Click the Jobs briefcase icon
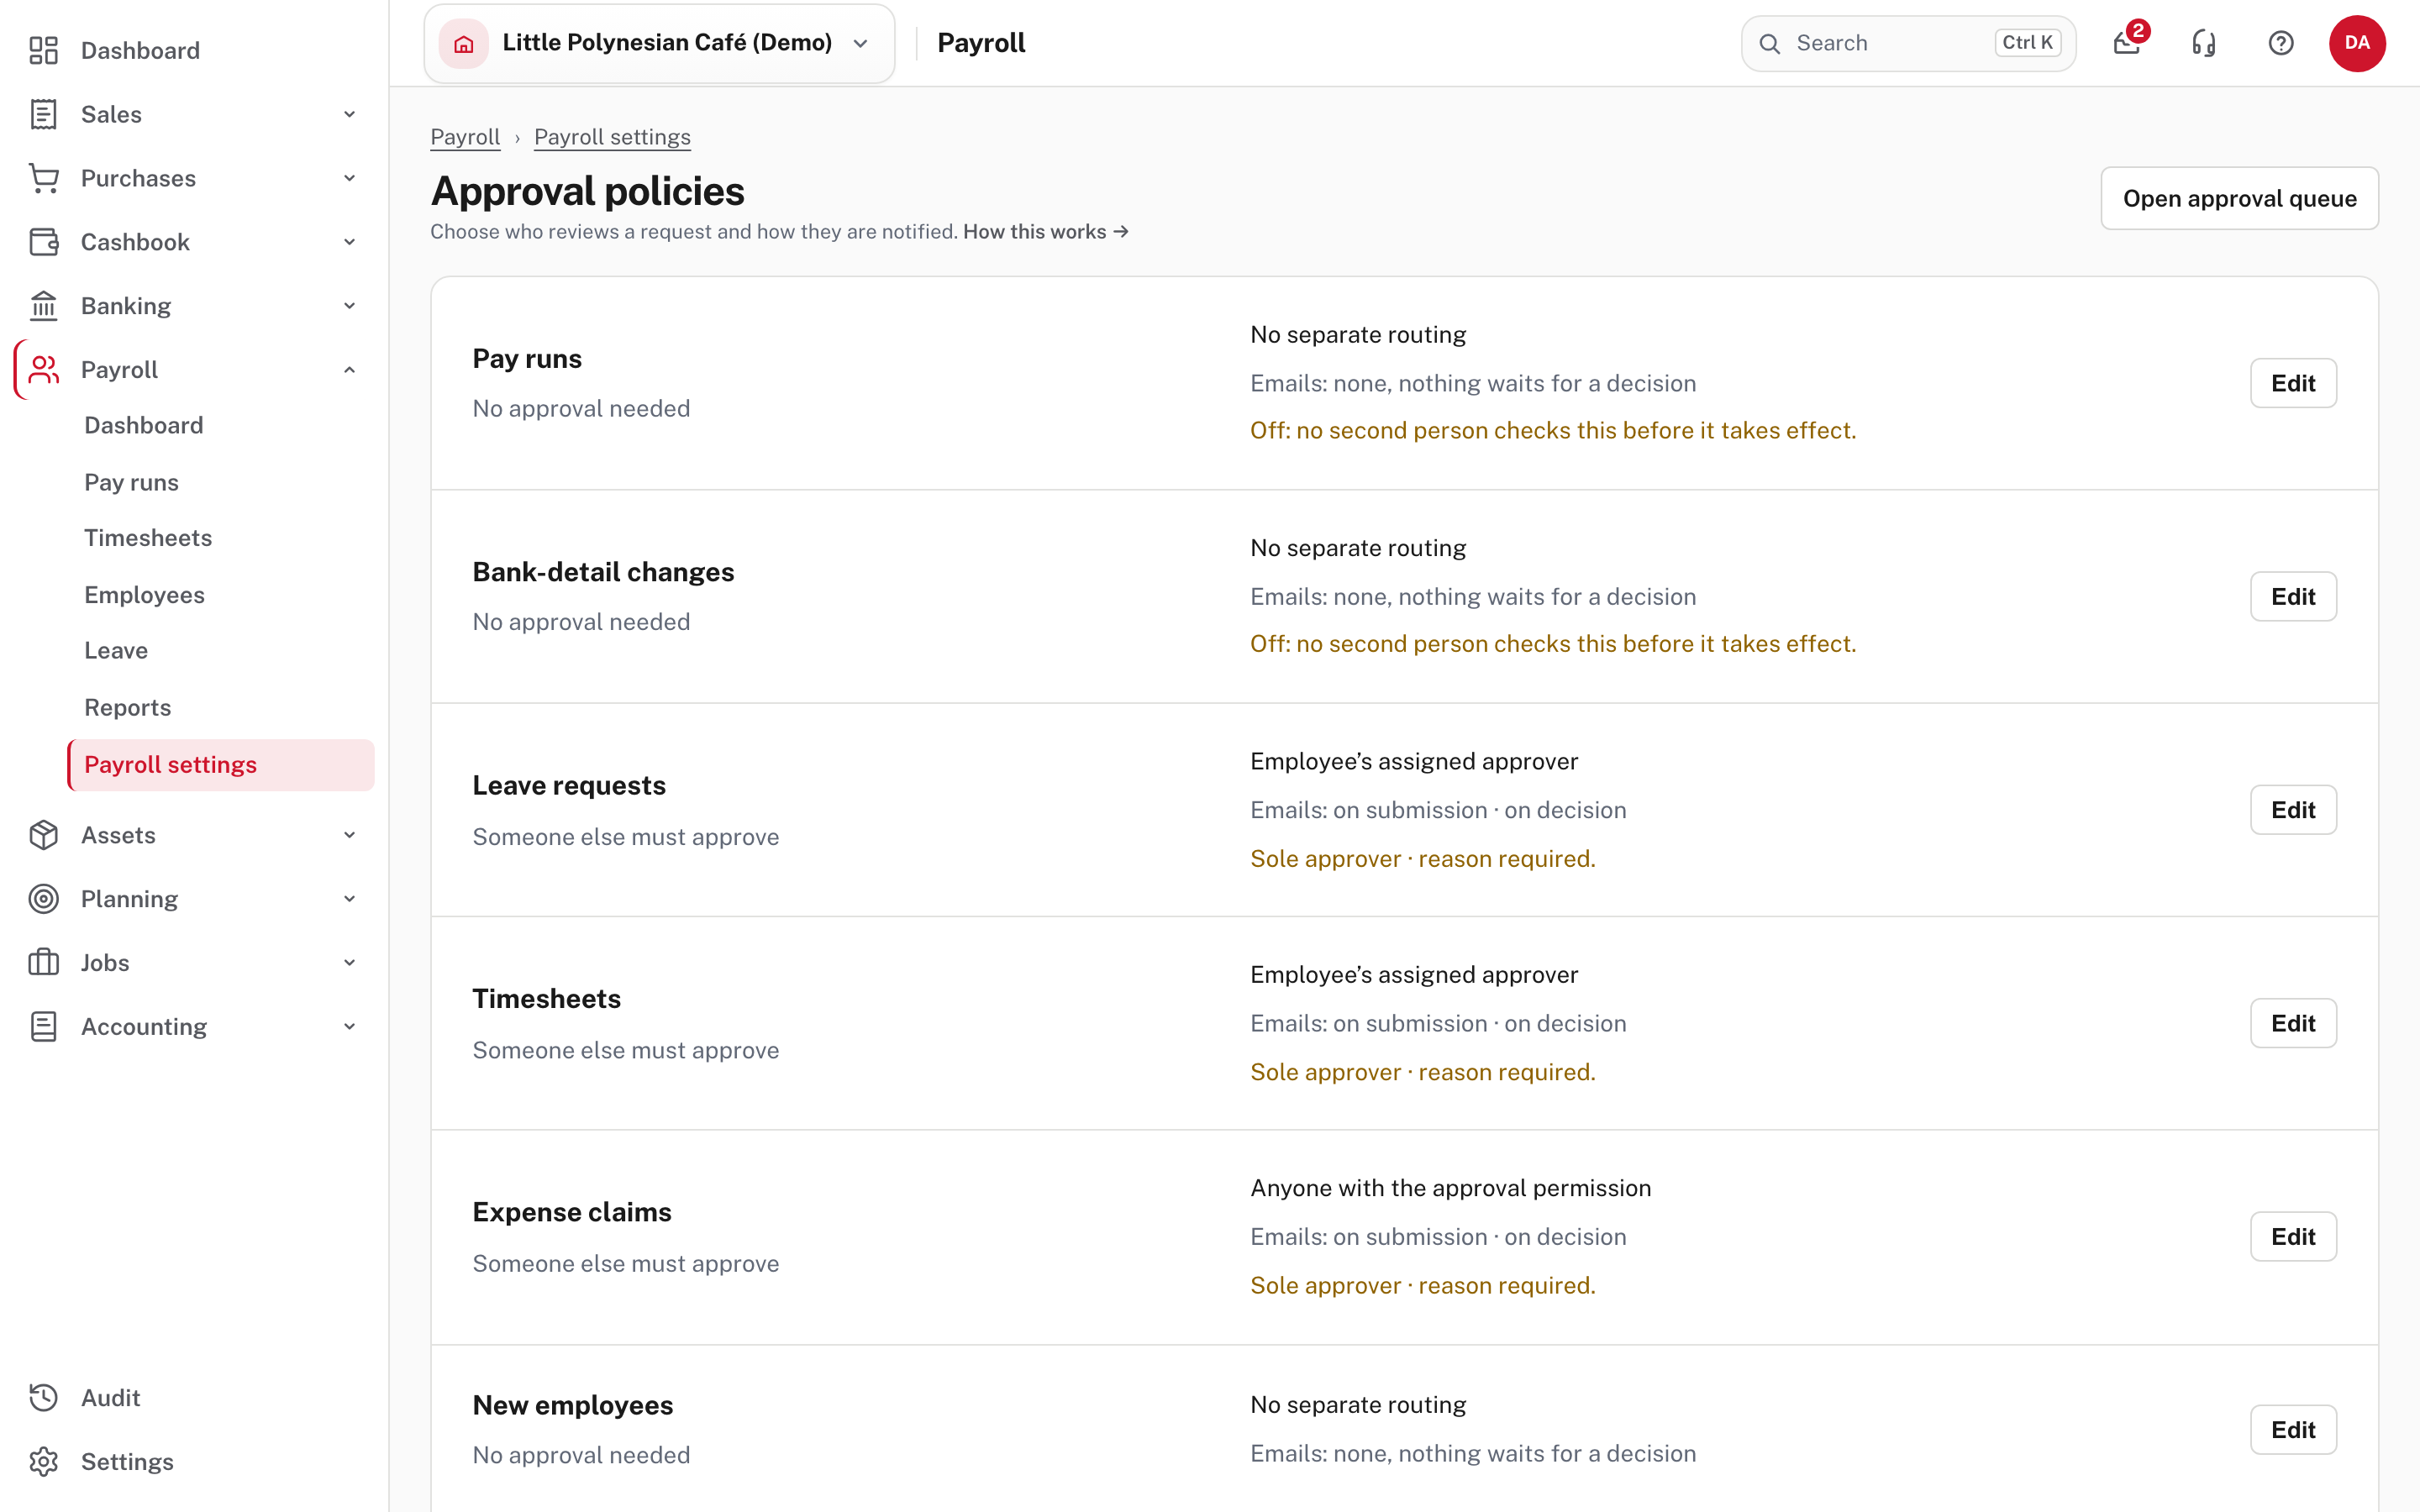Screen dimensions: 2420x1512 [x=43, y=962]
